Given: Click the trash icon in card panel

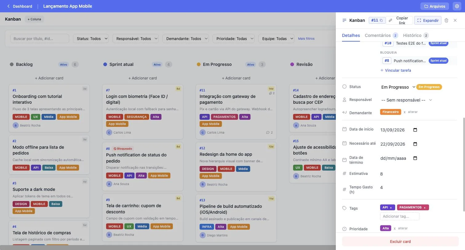Looking at the screenshot, I should (446, 20).
